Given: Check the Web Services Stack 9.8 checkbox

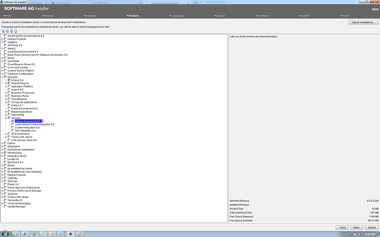Looking at the screenshot, I should 9,140.
